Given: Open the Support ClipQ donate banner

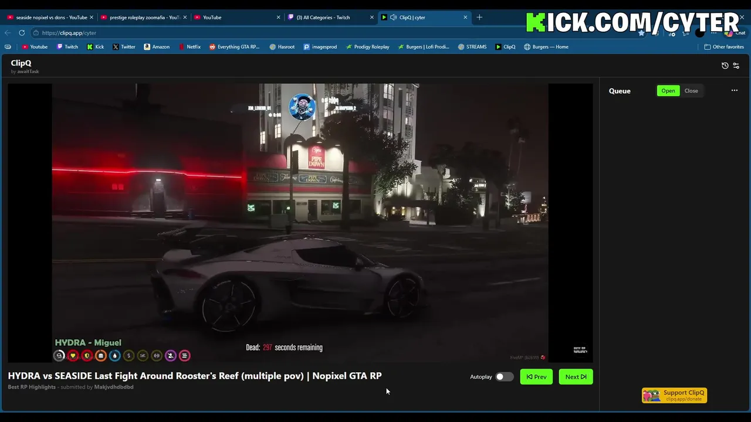Looking at the screenshot, I should pyautogui.click(x=674, y=396).
